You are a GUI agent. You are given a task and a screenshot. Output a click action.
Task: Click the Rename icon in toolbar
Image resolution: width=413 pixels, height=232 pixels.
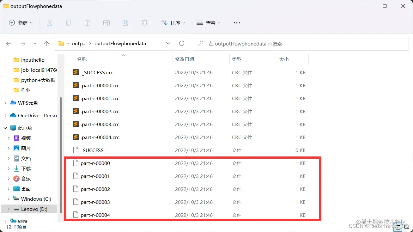(x=106, y=23)
